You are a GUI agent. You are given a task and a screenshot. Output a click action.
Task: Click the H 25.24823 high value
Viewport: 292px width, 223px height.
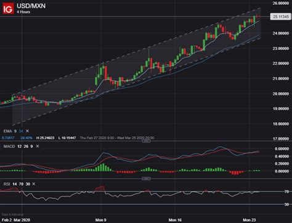click(45, 138)
